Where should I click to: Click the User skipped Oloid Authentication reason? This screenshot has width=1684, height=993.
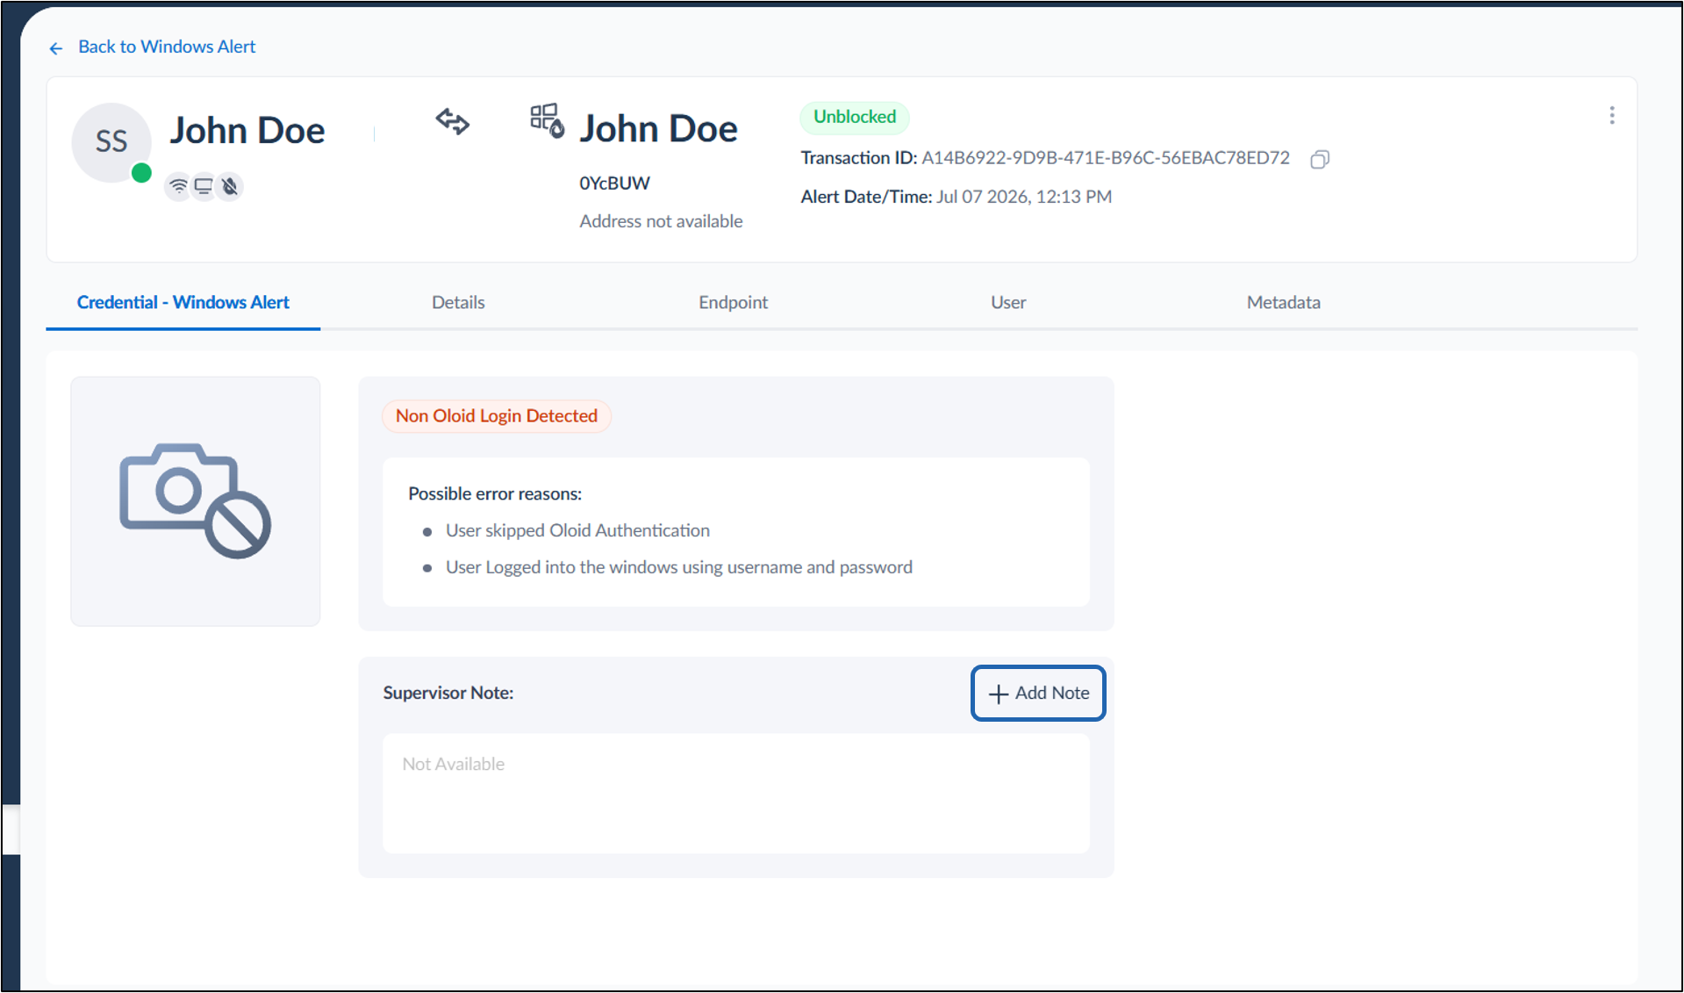(x=577, y=530)
